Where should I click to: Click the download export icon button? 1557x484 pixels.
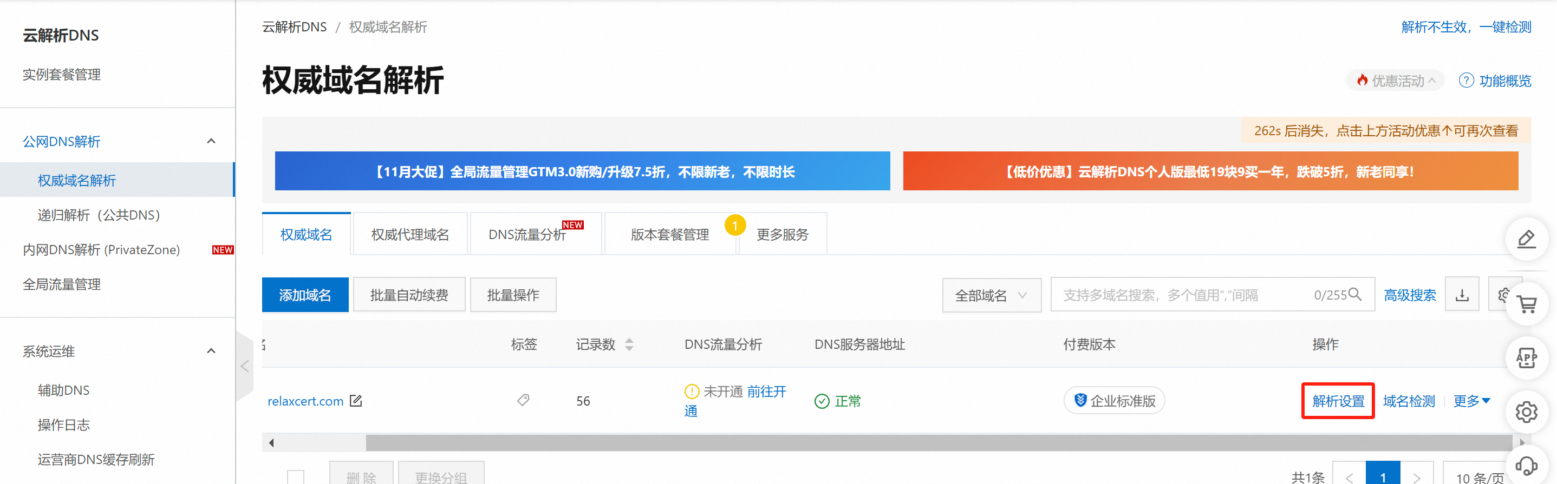(1462, 295)
